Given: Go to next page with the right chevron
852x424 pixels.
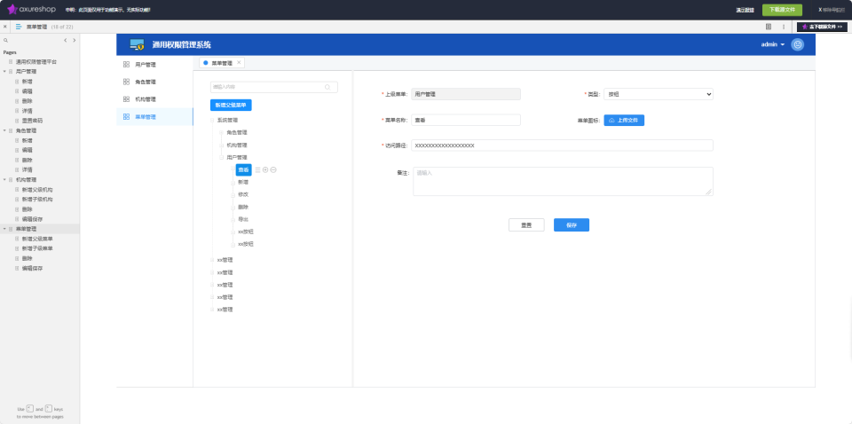Looking at the screenshot, I should point(75,40).
